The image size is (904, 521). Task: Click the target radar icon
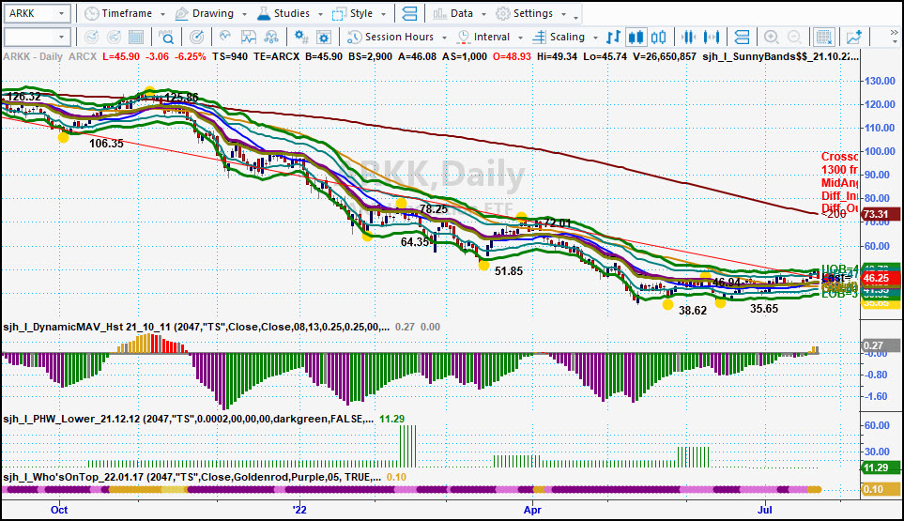(196, 37)
